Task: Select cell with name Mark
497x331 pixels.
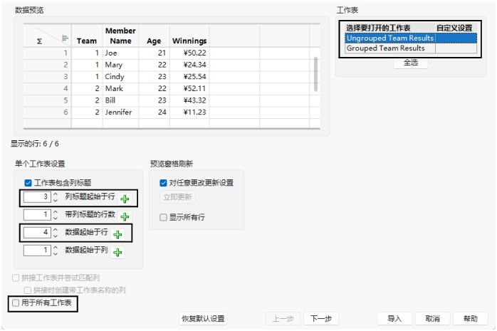Action: 120,88
